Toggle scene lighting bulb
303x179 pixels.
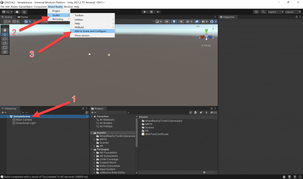click(174, 22)
